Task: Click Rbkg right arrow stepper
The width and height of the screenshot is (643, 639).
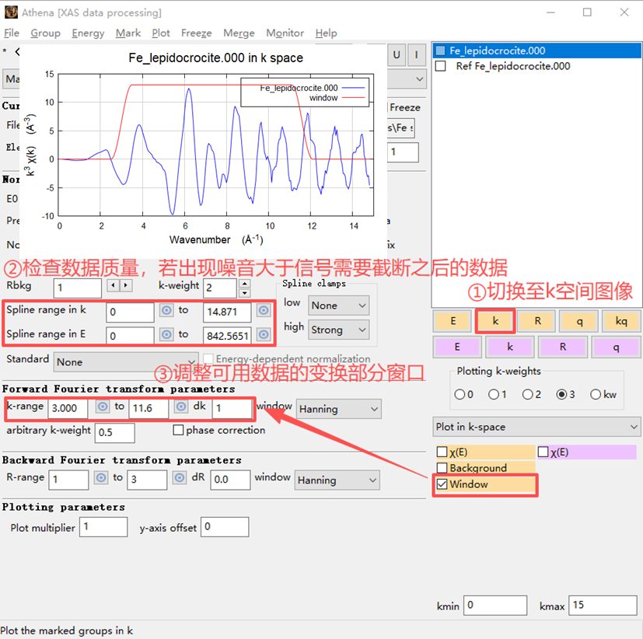Action: (126, 285)
